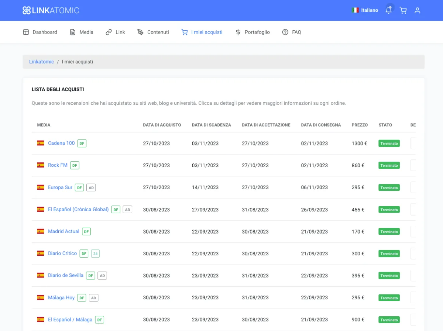Click Linkatomic in the breadcrumb
443x331 pixels.
[x=41, y=62]
